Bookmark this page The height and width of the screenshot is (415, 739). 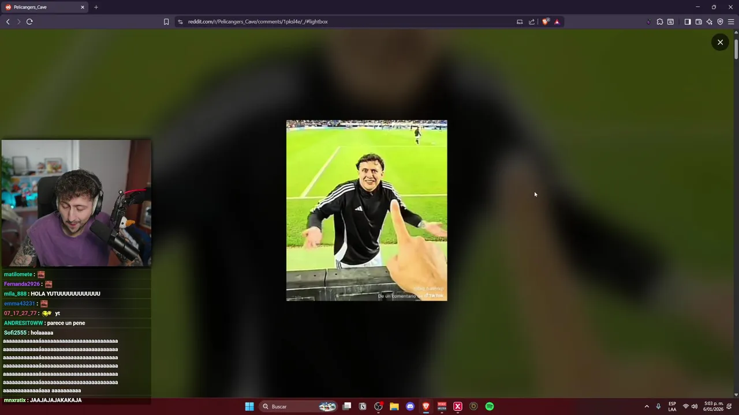[166, 22]
